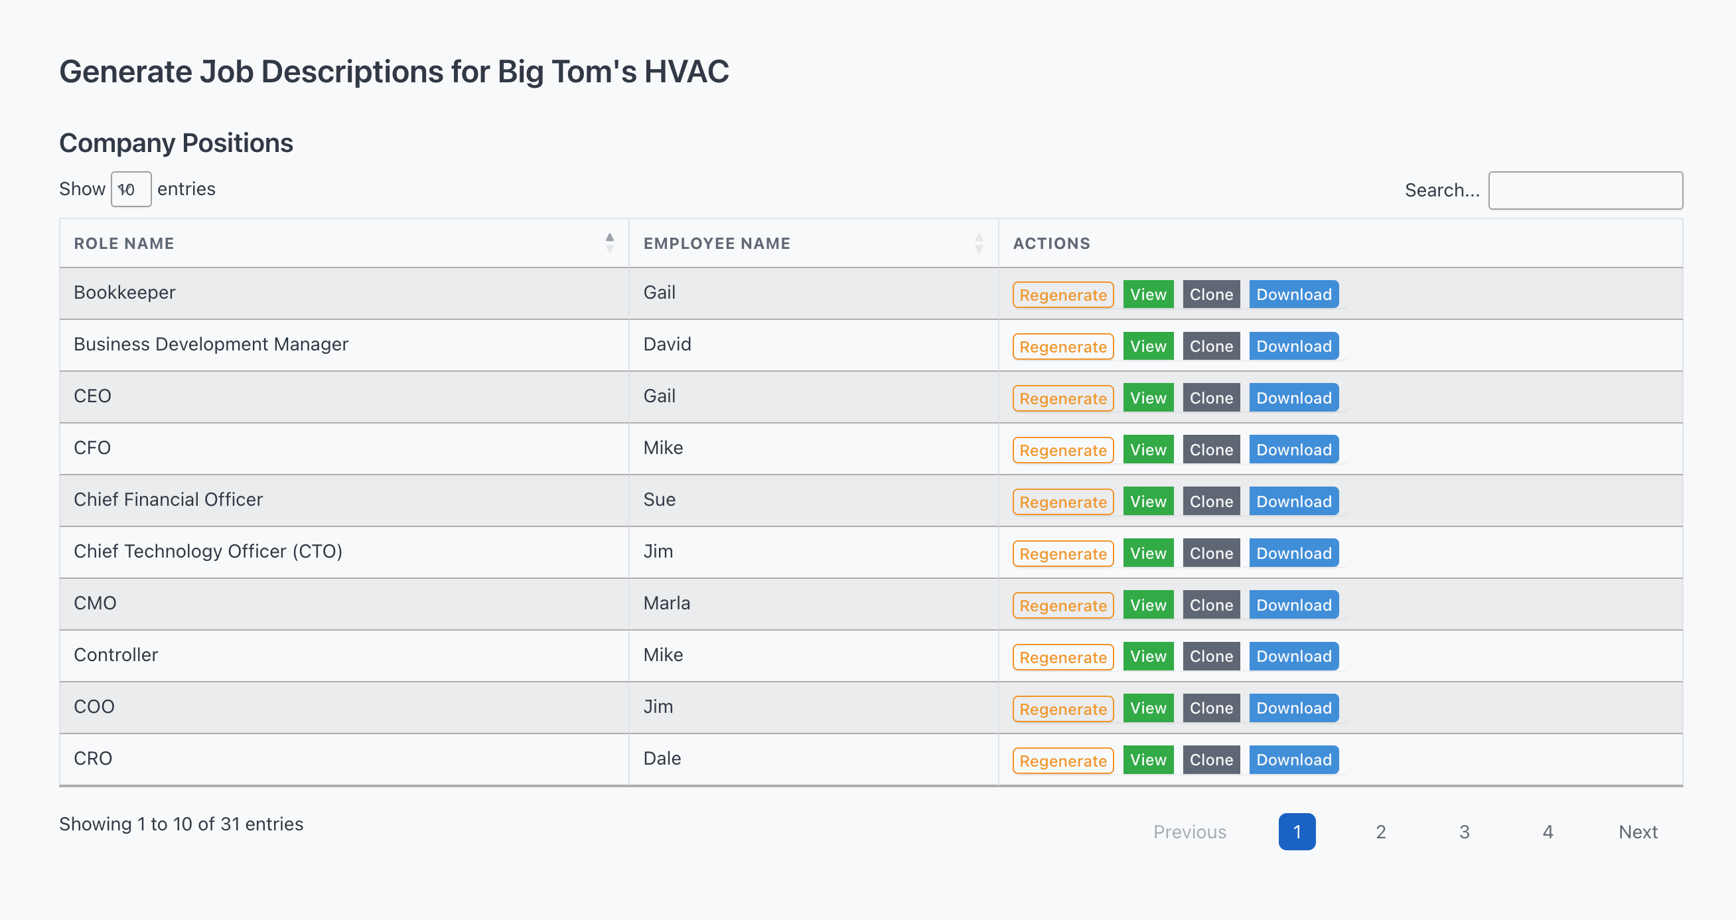Click employee name 'Sue'

click(x=659, y=499)
